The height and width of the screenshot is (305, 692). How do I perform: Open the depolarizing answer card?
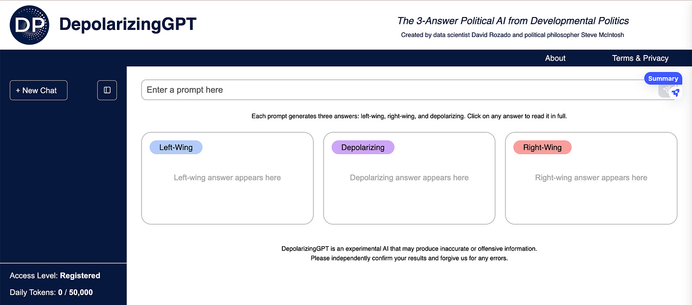click(x=409, y=178)
